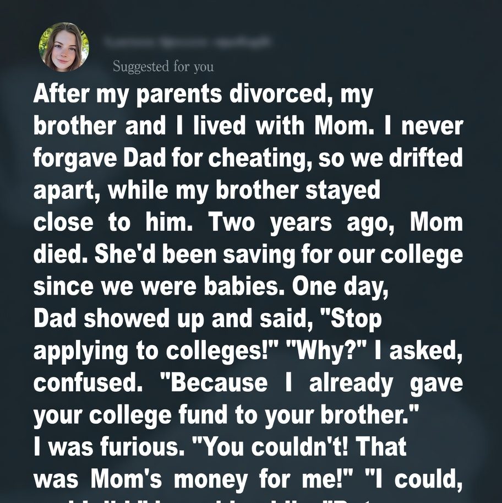Click the line starting "close to him. Two years"
This screenshot has width=502, height=503.
point(248,223)
